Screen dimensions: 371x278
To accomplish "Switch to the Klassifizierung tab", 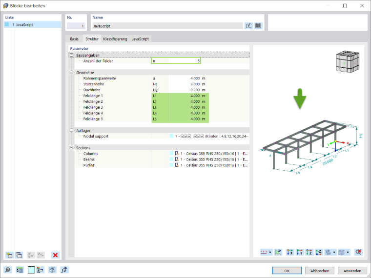I will [x=115, y=39].
